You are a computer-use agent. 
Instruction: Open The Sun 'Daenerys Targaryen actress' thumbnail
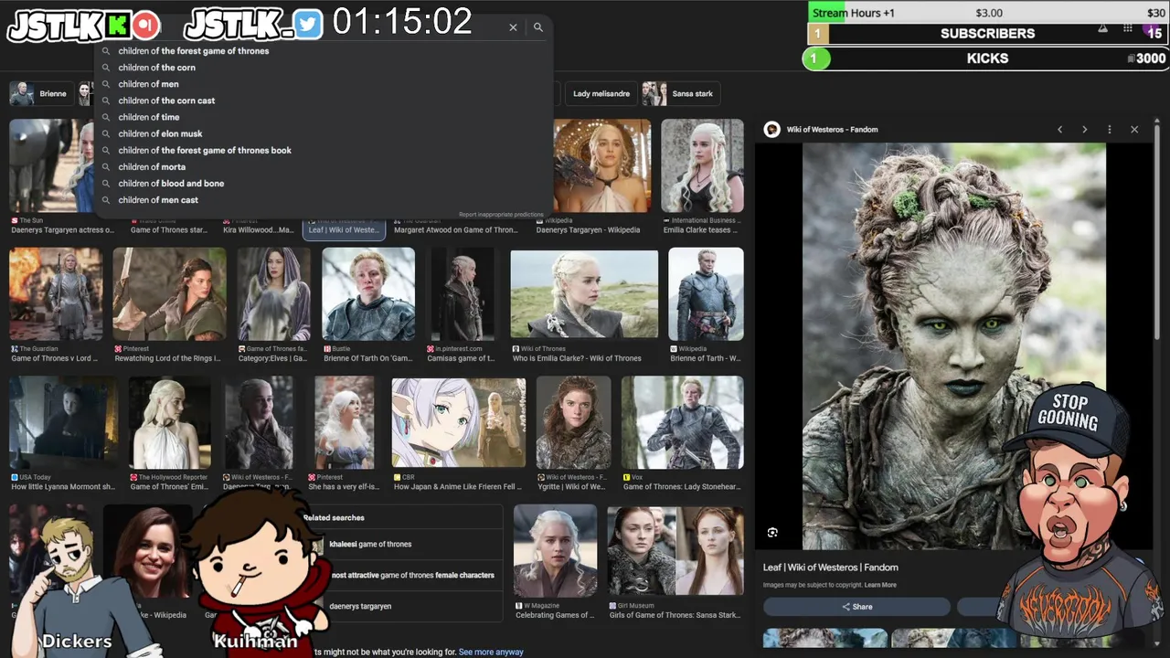(51, 165)
